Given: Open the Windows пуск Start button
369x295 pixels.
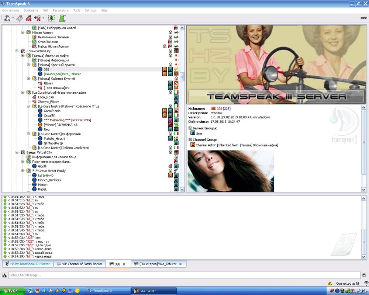Looking at the screenshot, I should tap(12, 291).
